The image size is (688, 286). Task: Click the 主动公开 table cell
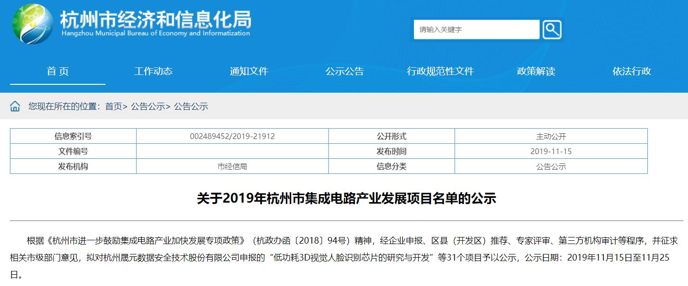pos(551,136)
